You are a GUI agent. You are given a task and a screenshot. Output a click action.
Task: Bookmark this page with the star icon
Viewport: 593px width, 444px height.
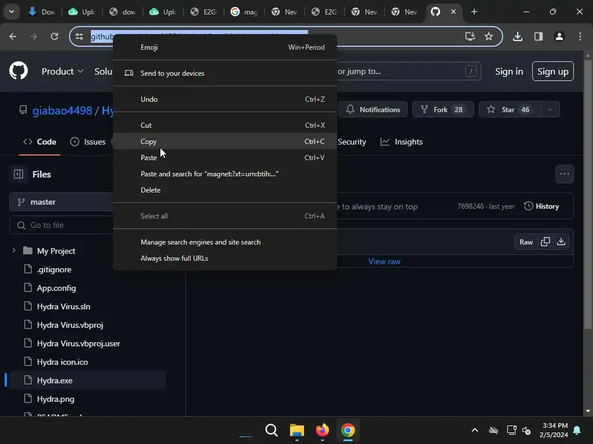coord(489,36)
